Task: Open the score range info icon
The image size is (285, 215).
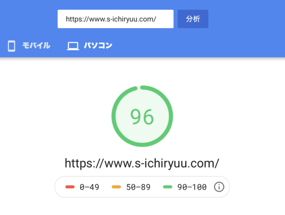Action: coord(219,187)
